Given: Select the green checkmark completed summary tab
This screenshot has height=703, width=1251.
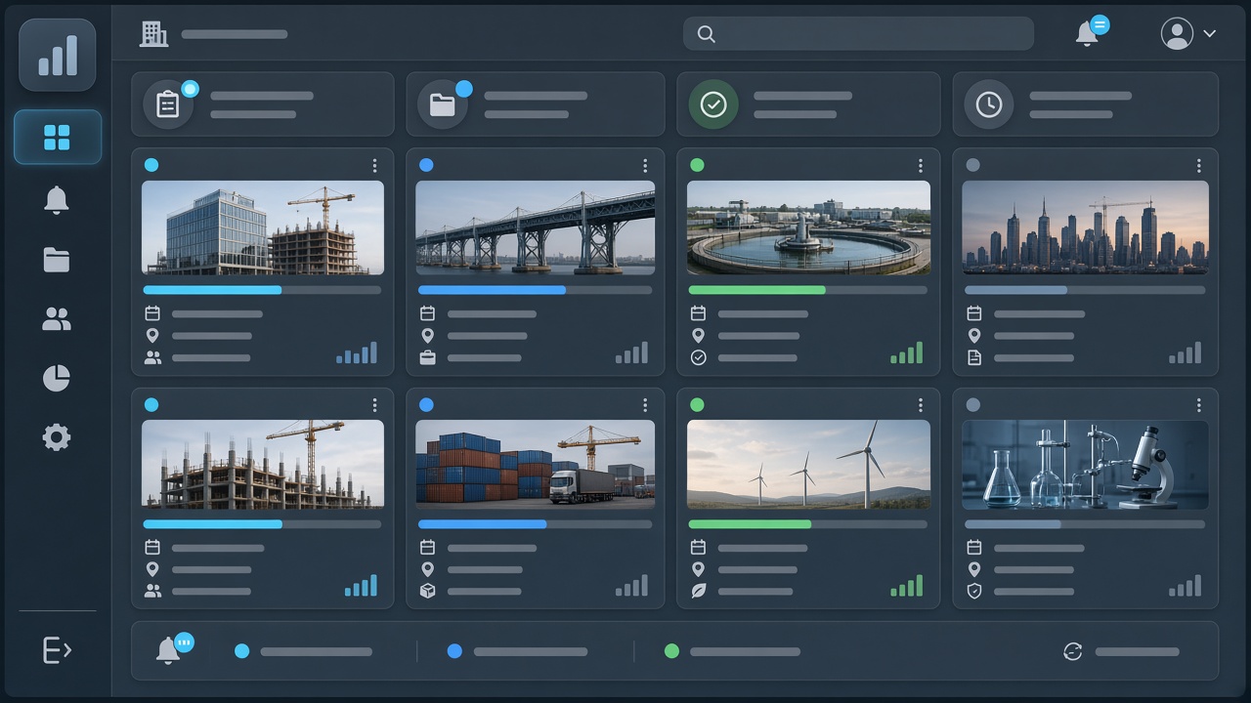Looking at the screenshot, I should click(808, 104).
